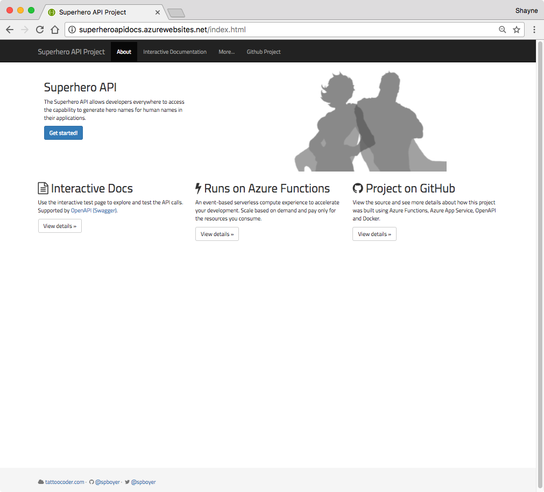Click the macOS minimize window button
The height and width of the screenshot is (492, 544).
tap(20, 10)
